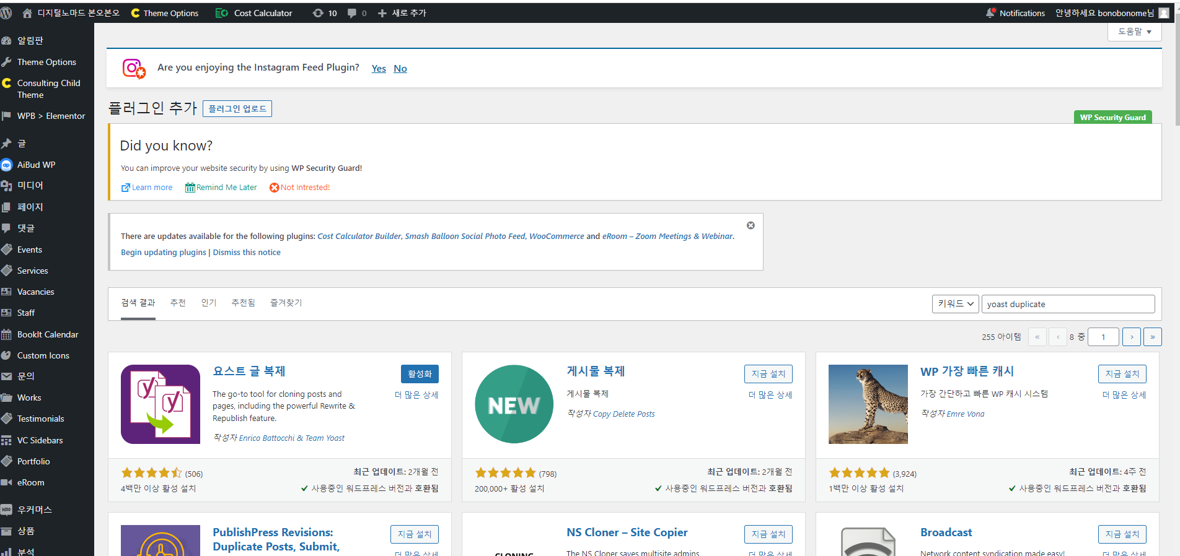Viewport: 1180px width, 556px height.
Task: Open Vacancies in sidebar
Action: 35,292
